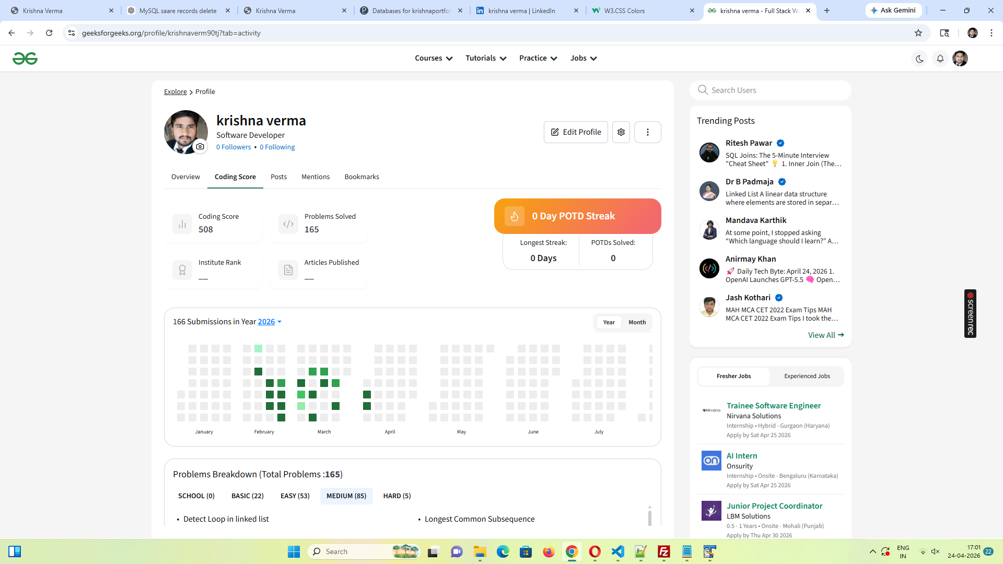Open Visual Studio Code from taskbar

point(617,551)
